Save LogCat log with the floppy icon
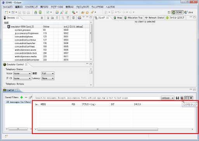This screenshot has width=199, height=141. [177, 98]
